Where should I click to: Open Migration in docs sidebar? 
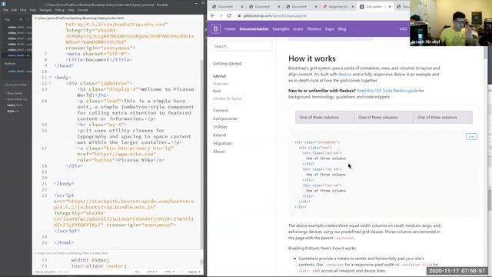click(222, 143)
